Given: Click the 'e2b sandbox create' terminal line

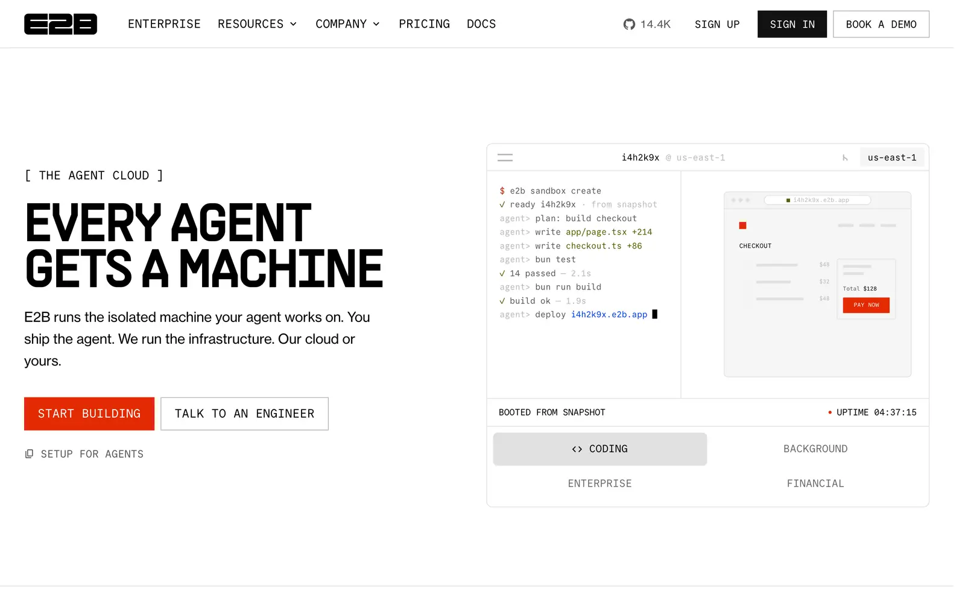Looking at the screenshot, I should [x=550, y=191].
